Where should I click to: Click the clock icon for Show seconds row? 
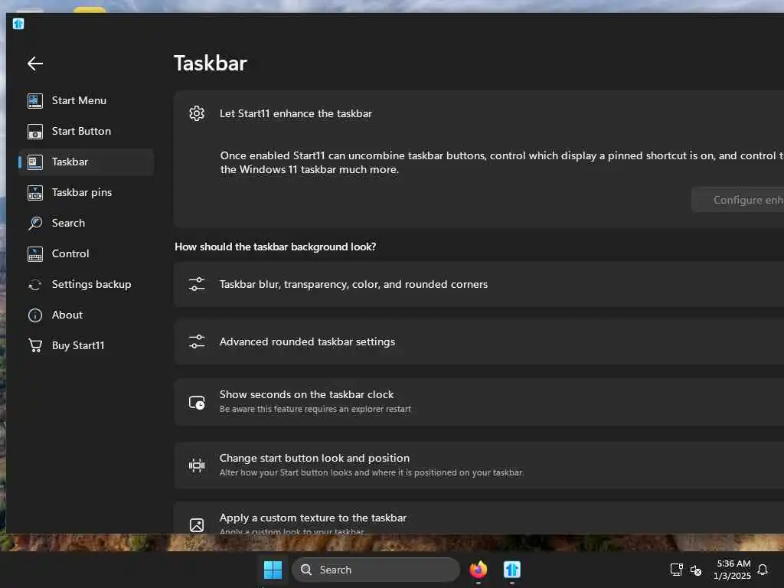197,403
